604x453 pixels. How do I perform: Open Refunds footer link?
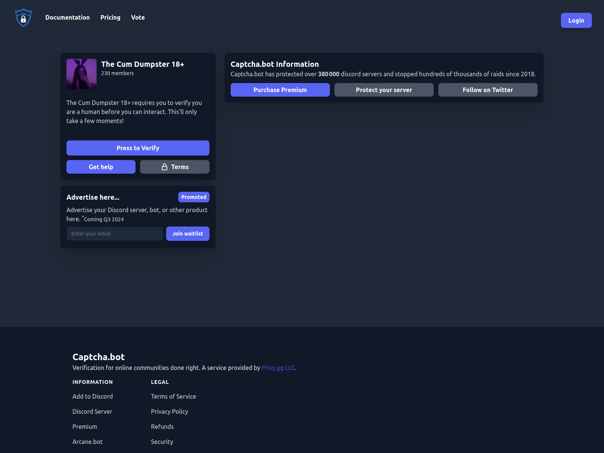[162, 427]
